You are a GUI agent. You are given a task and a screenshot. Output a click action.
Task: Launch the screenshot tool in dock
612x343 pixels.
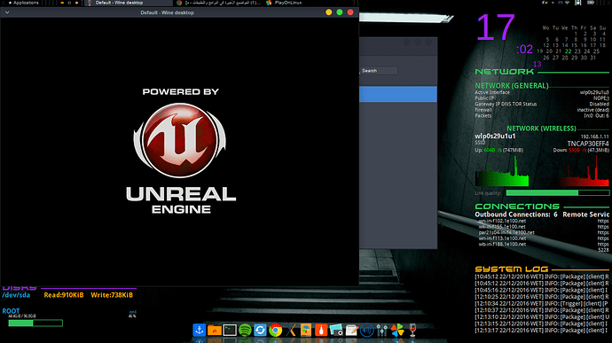coord(336,330)
